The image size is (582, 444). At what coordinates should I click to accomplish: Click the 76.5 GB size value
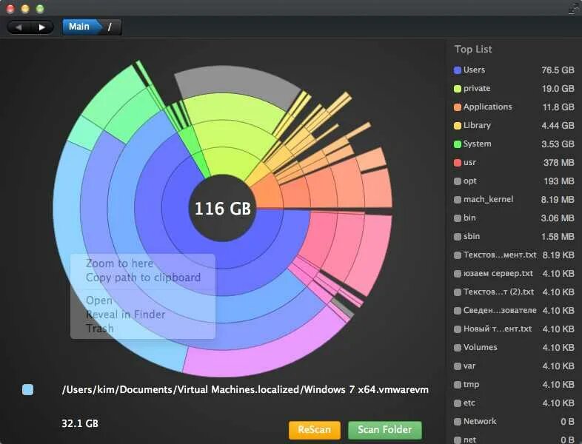coord(558,70)
